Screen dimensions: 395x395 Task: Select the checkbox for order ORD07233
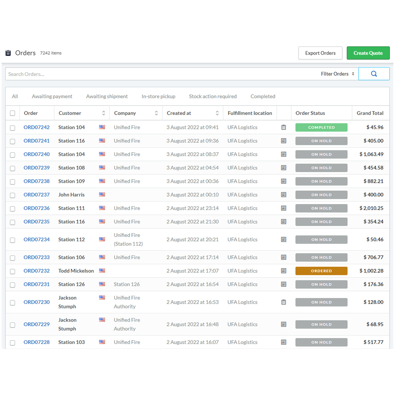13,258
